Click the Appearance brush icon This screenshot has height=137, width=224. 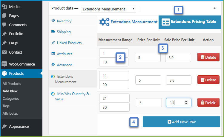[4, 126]
